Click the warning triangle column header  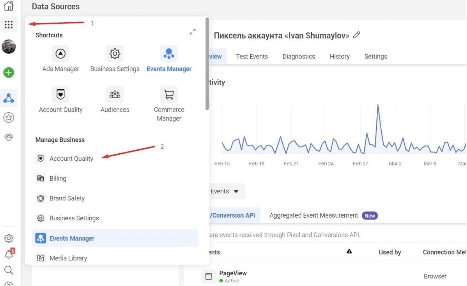(x=349, y=252)
